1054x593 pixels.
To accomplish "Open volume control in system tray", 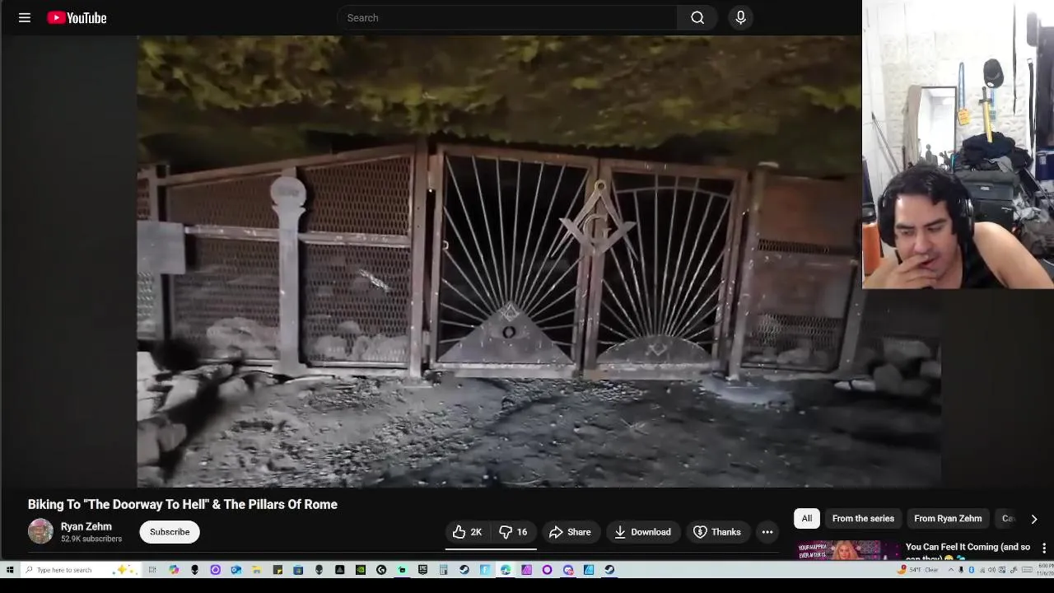I will click(x=991, y=569).
